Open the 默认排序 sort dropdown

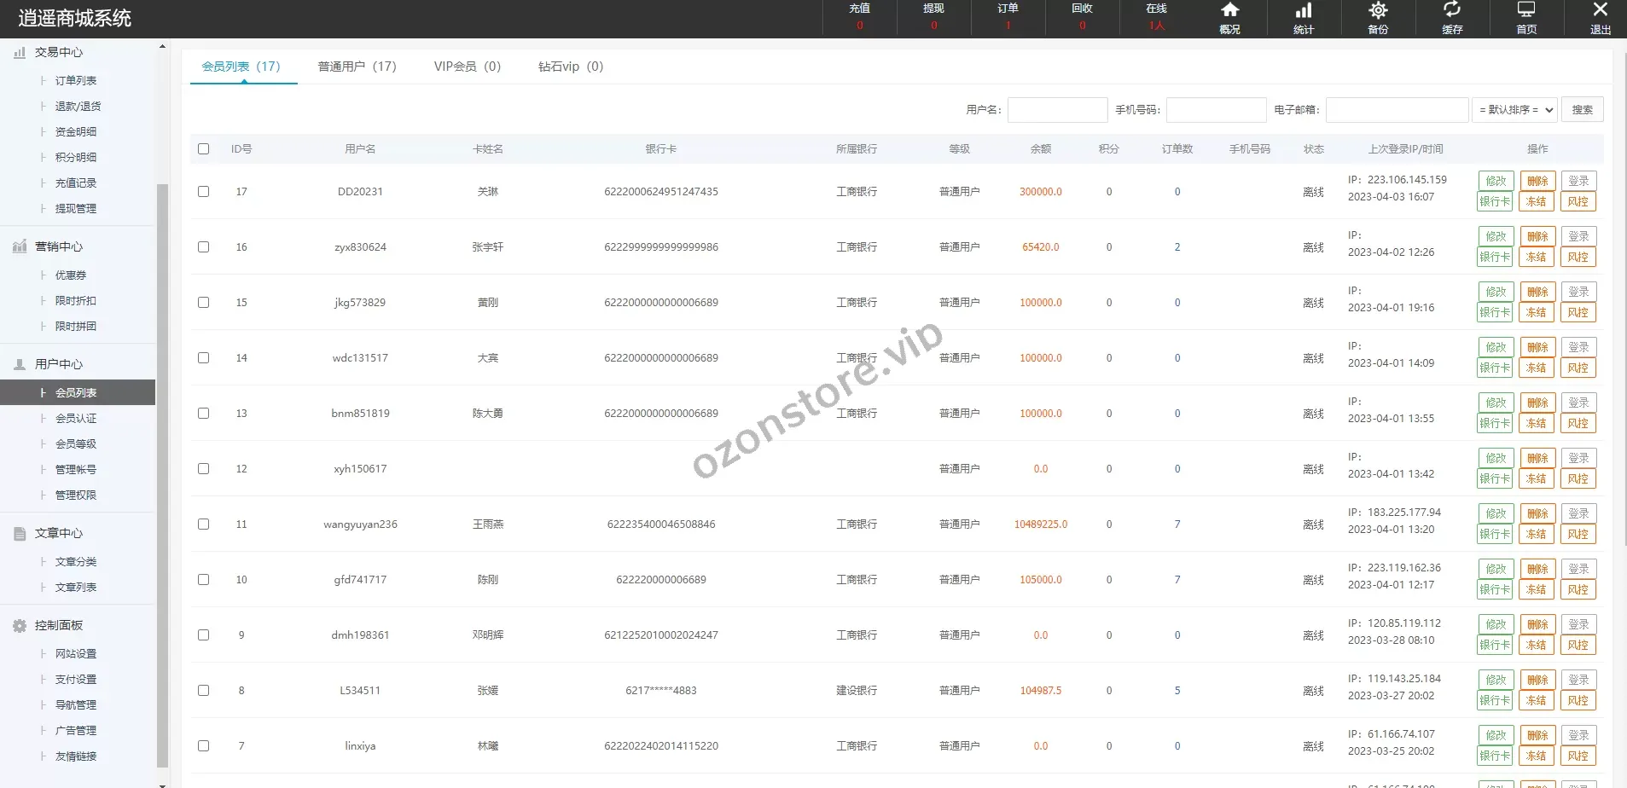[1515, 110]
